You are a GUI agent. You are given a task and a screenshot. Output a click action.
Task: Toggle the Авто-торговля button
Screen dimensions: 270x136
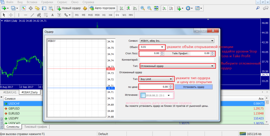coord(102,8)
